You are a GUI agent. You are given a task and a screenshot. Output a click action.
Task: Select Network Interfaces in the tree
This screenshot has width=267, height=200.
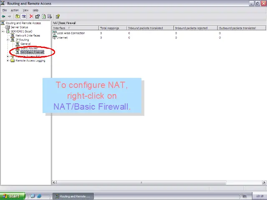(28, 35)
